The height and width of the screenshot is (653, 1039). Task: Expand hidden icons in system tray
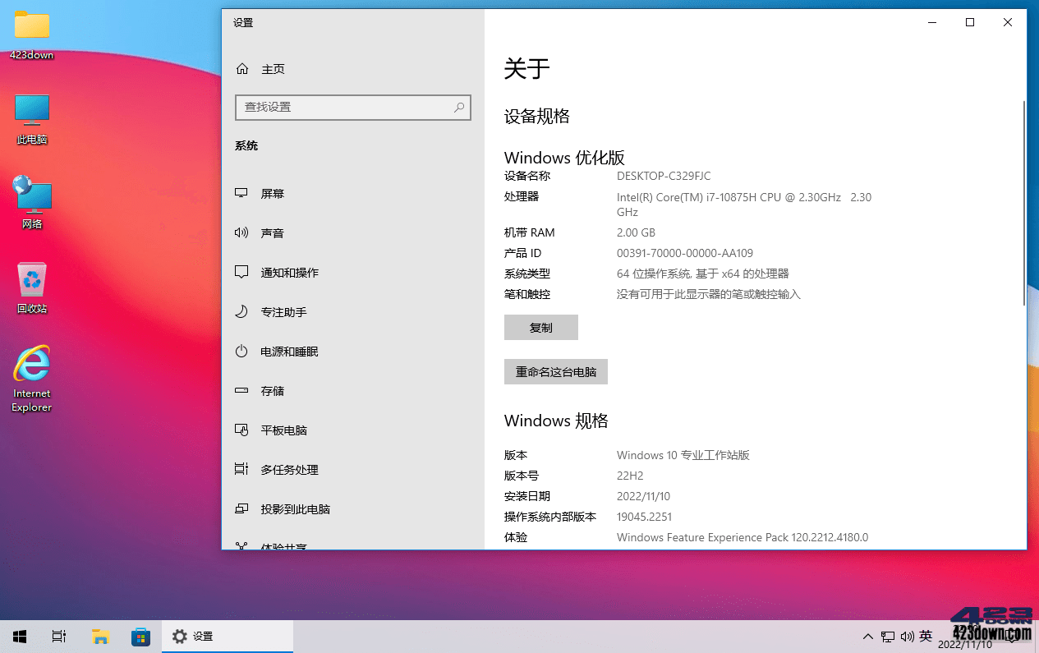coord(867,636)
